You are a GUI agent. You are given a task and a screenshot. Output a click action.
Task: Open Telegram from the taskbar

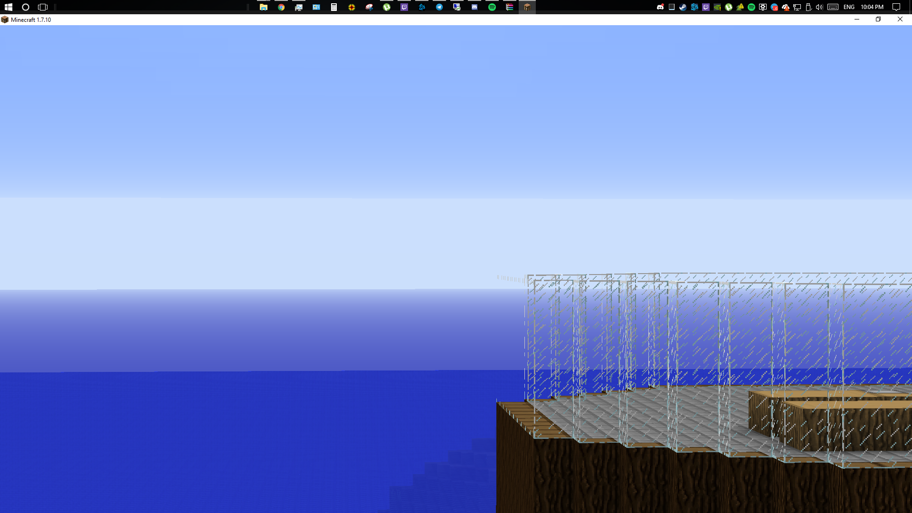439,7
